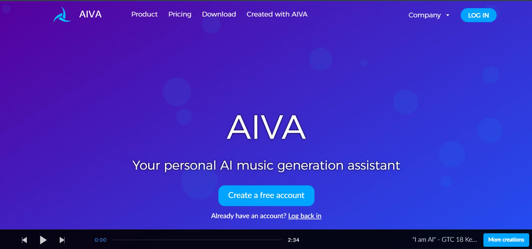This screenshot has width=532, height=249.
Task: Open the Download page
Action: pos(219,14)
